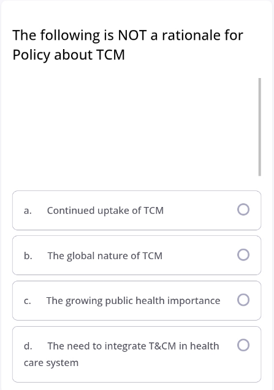This screenshot has height=390, width=274.
Task: Click the "a." option letter label
Action: [28, 211]
